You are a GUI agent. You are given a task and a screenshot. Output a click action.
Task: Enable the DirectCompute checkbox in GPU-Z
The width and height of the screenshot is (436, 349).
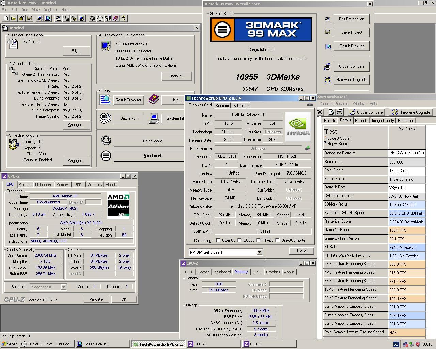click(x=277, y=240)
